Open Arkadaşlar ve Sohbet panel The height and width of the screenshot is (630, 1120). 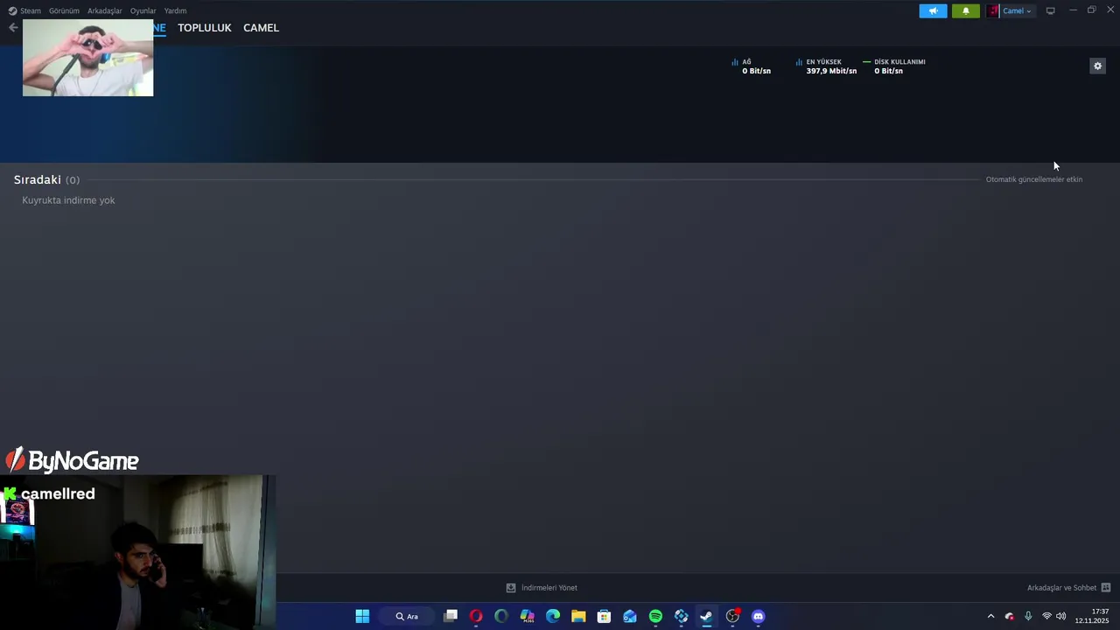point(1061,588)
